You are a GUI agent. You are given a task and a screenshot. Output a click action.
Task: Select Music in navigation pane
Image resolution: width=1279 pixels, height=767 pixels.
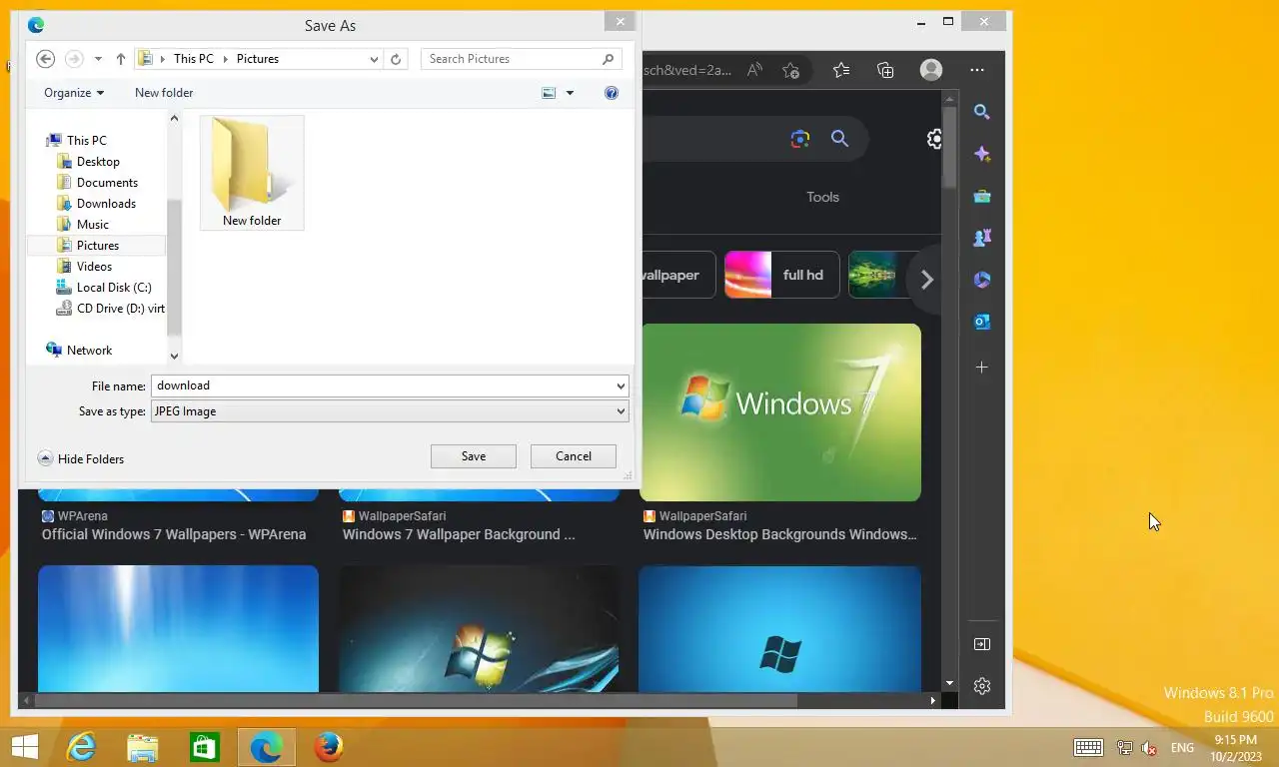[93, 225]
